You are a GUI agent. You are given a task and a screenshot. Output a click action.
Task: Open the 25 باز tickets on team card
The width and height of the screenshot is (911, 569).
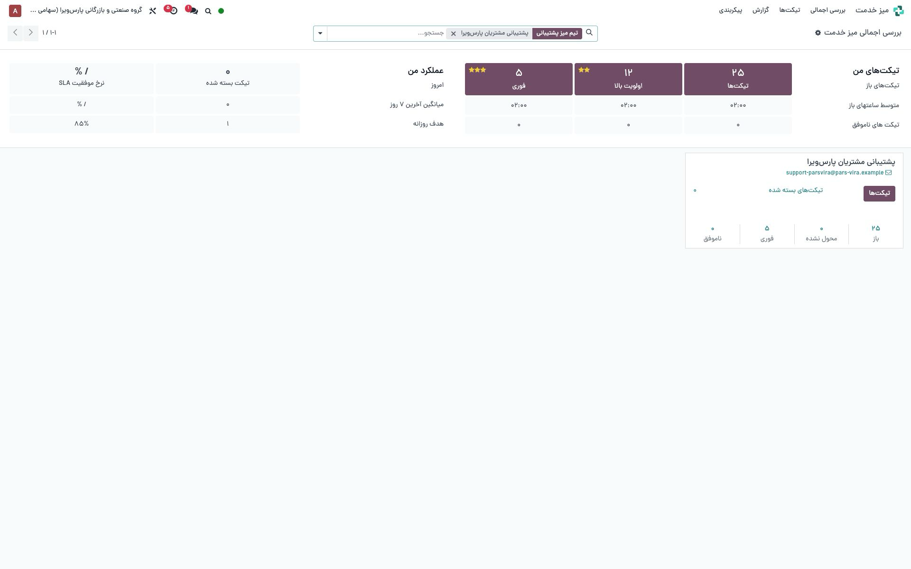click(876, 233)
